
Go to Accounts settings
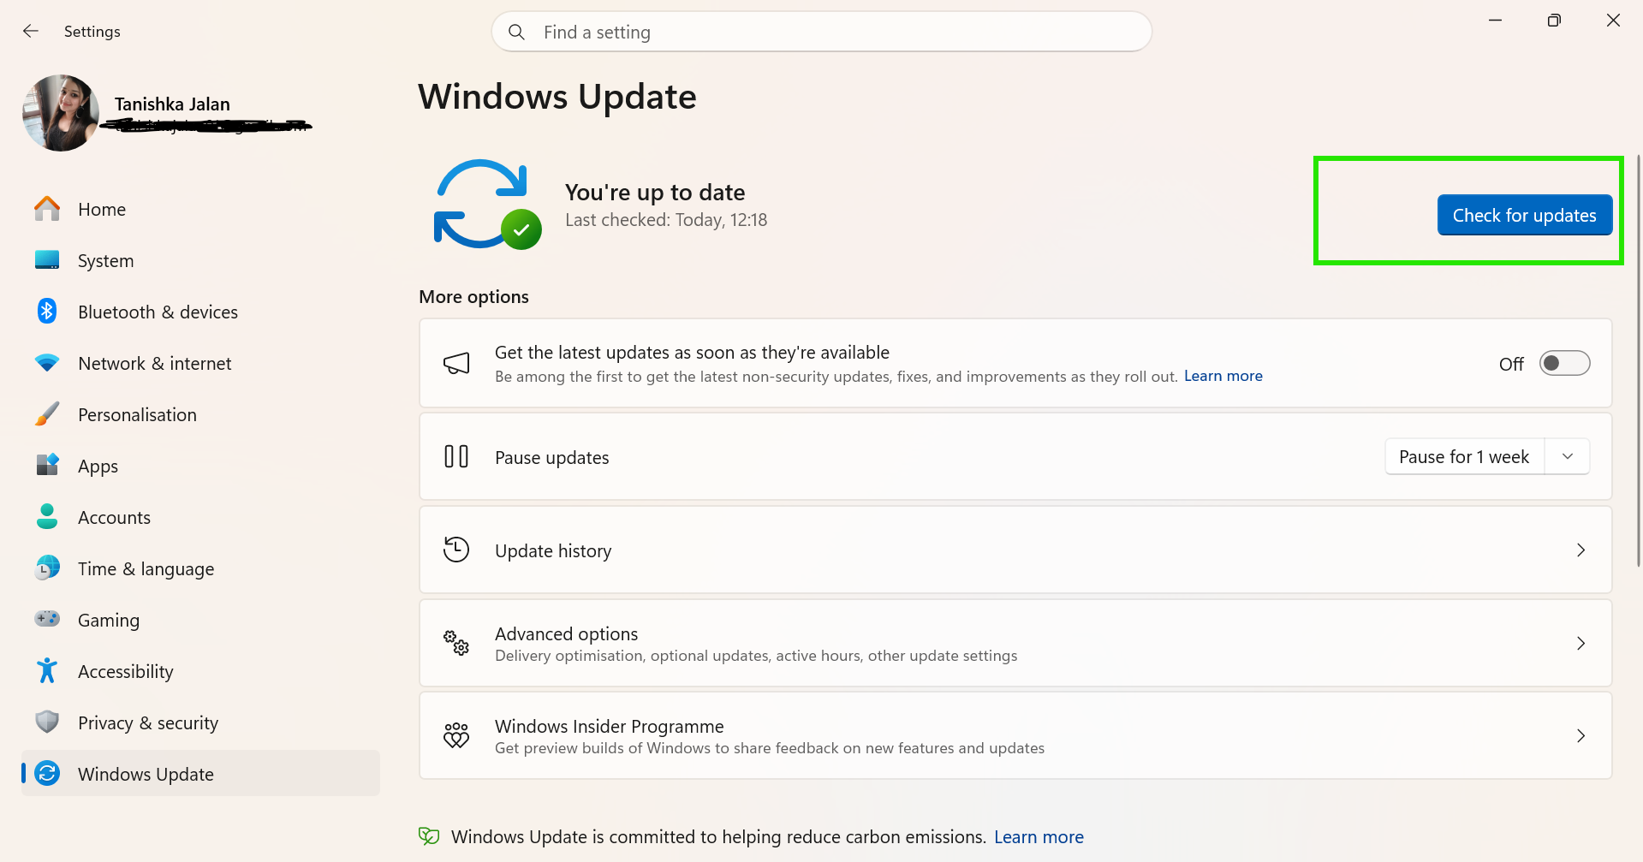tap(200, 517)
